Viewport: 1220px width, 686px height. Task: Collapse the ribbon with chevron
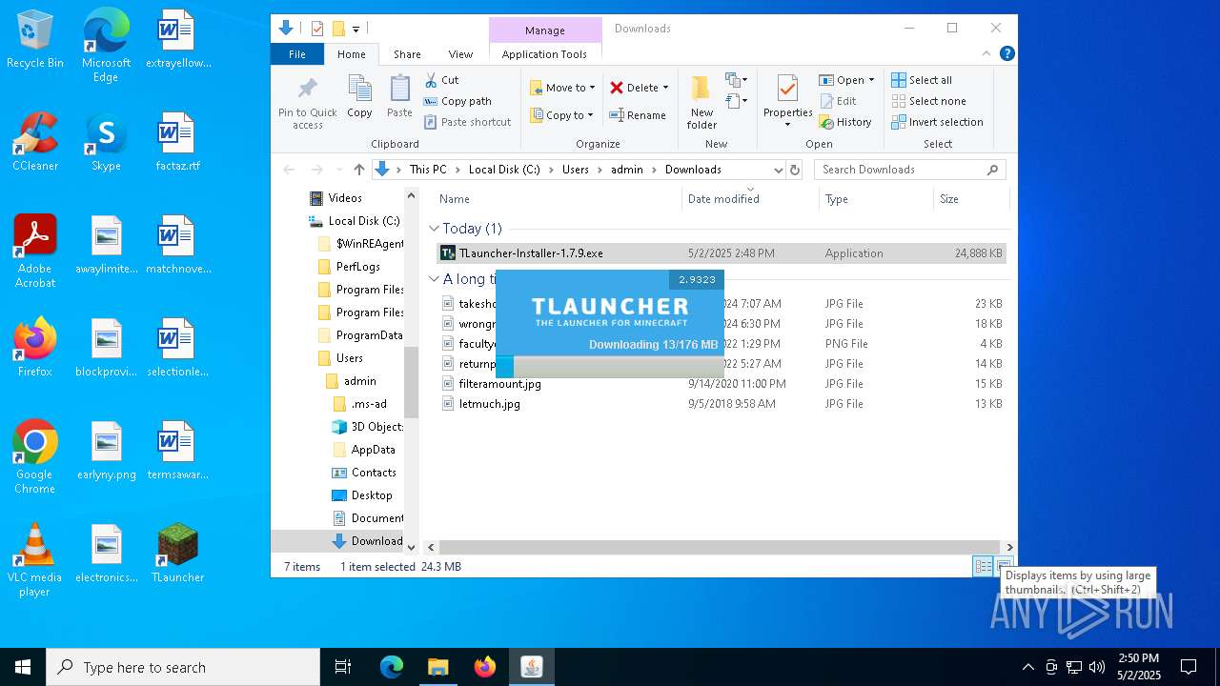tap(986, 54)
